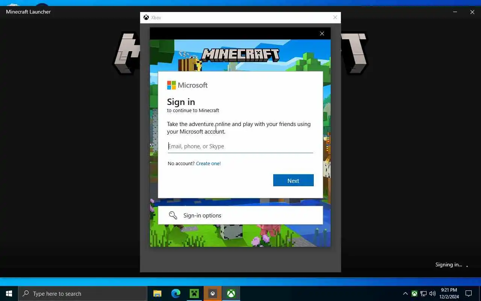The image size is (481, 301).
Task: Click the green Xbox app taskbar icon
Action: pyautogui.click(x=231, y=293)
